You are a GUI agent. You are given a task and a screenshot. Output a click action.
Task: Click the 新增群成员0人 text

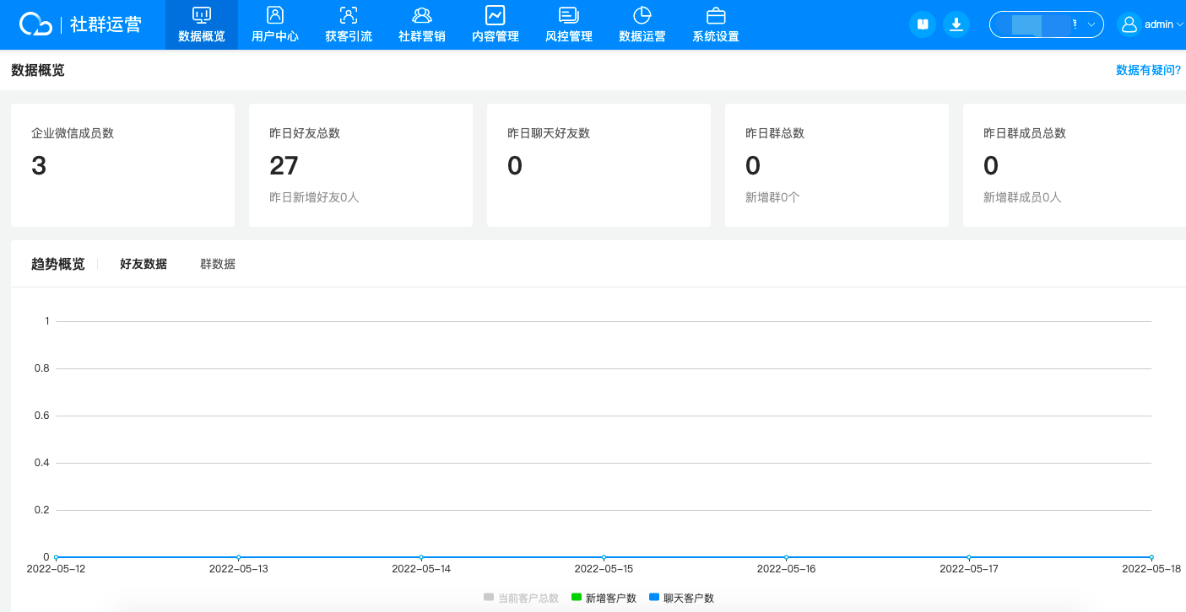pyautogui.click(x=1022, y=197)
